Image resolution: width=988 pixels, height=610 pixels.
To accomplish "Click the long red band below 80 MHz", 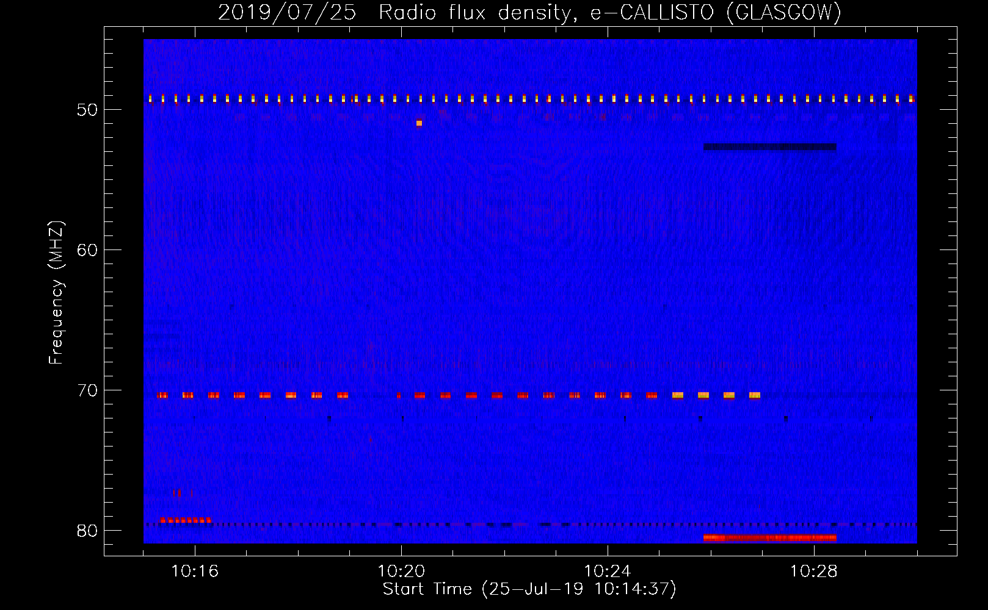I will coord(769,538).
